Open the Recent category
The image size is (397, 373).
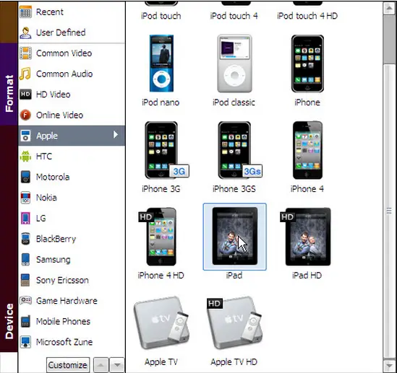point(72,12)
